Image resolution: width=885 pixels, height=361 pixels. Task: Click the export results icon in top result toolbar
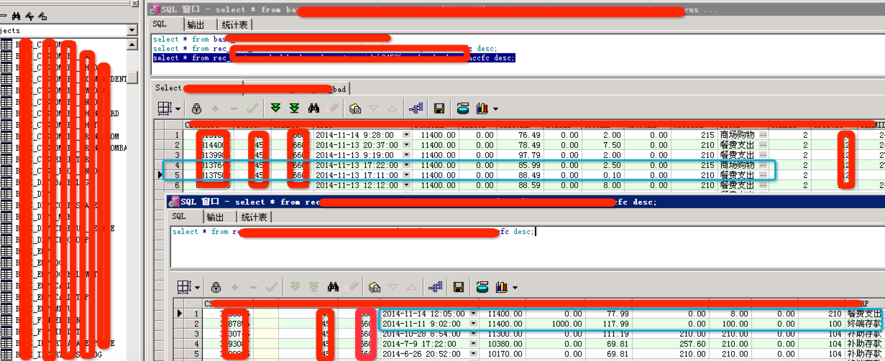pos(355,108)
